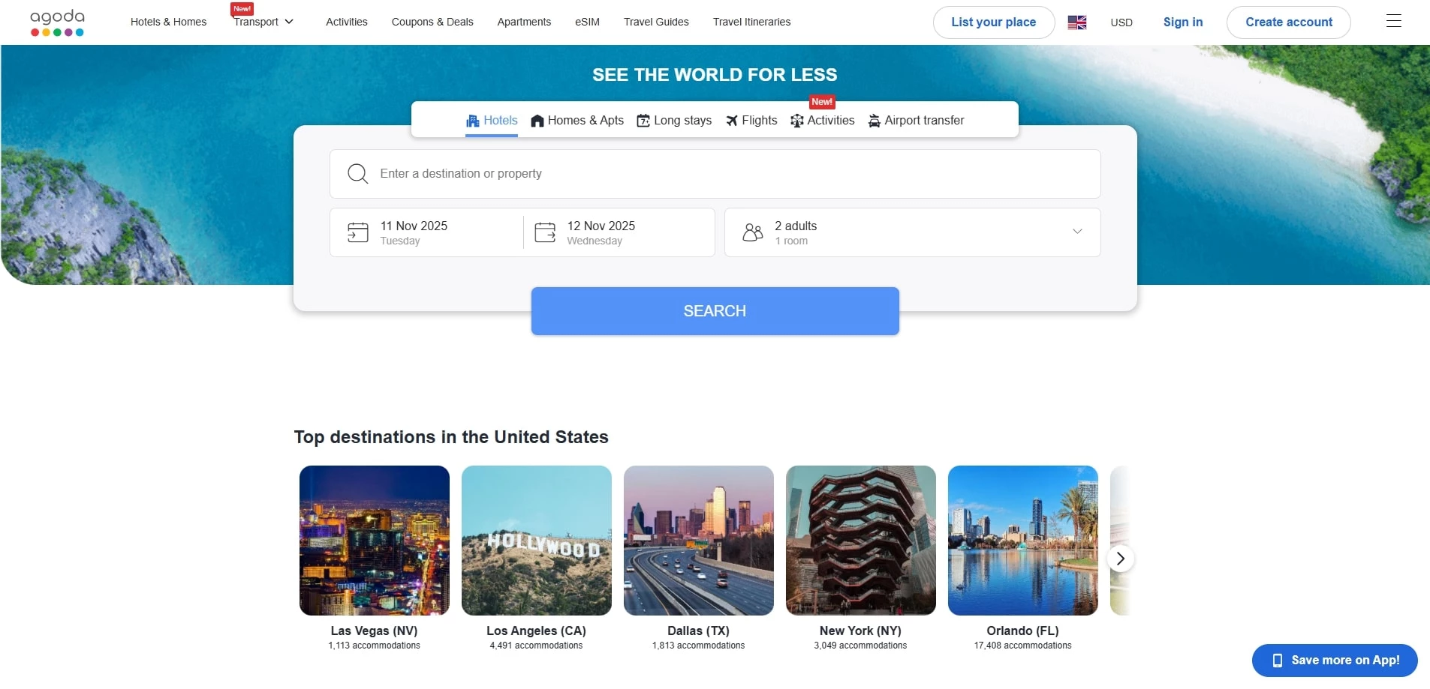Click the check-out calendar icon
Image resolution: width=1430 pixels, height=689 pixels.
pyautogui.click(x=545, y=232)
